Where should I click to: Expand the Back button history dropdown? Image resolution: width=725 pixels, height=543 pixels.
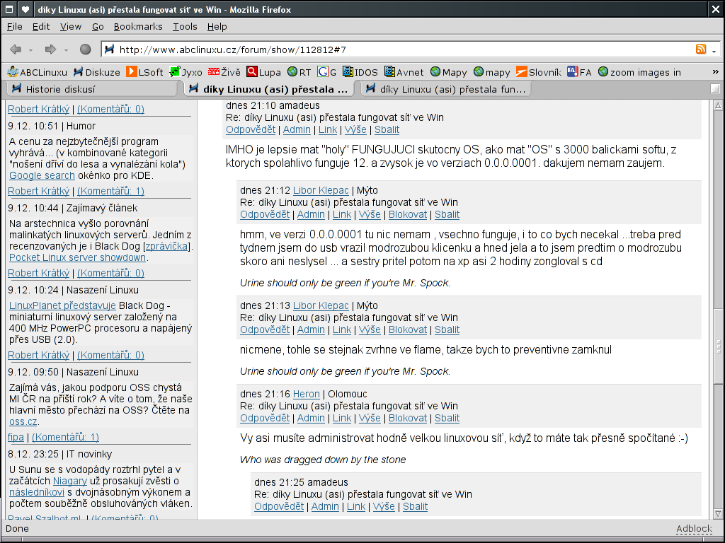(31, 50)
